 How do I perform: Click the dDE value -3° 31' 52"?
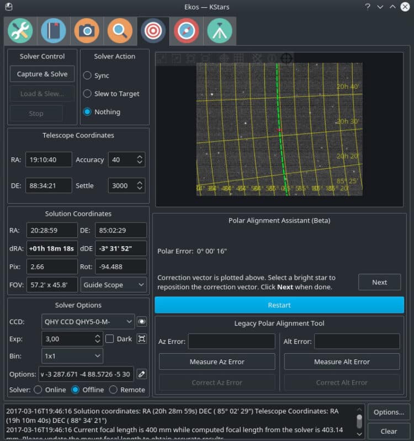121,248
